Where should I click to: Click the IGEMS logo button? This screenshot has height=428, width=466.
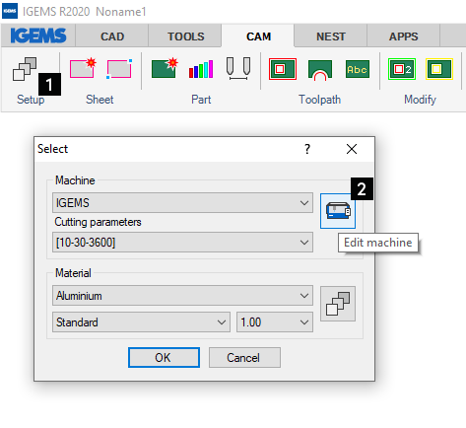pos(38,36)
